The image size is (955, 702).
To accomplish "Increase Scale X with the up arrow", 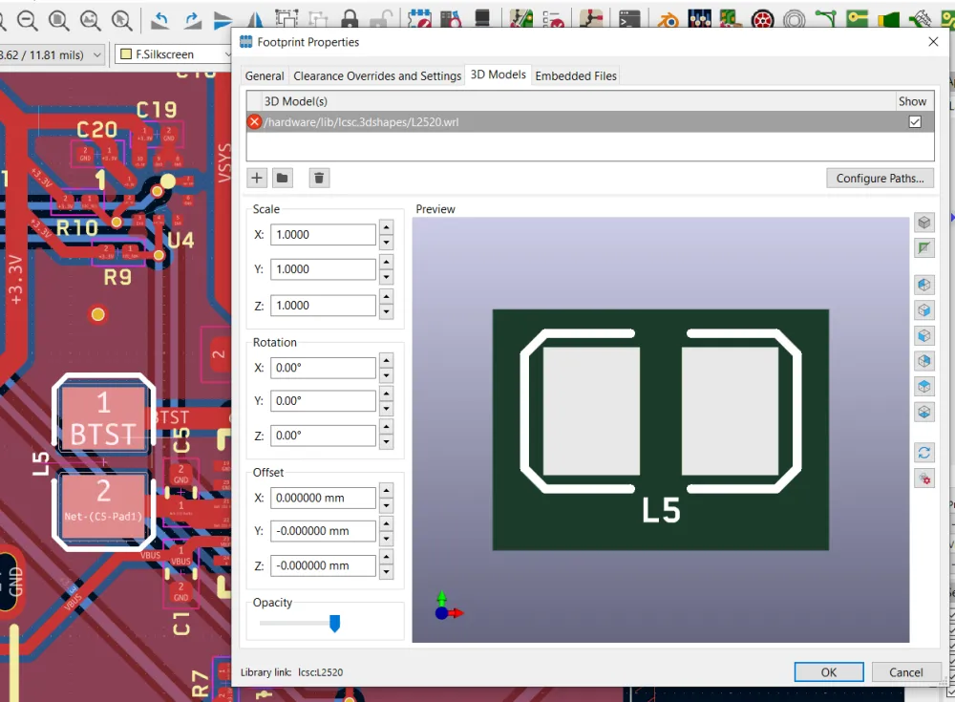I will [x=386, y=227].
